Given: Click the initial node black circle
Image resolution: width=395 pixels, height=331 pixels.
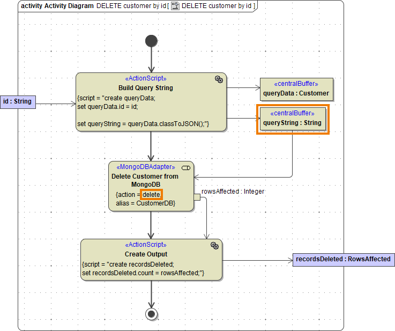Looking at the screenshot, I should 152,41.
